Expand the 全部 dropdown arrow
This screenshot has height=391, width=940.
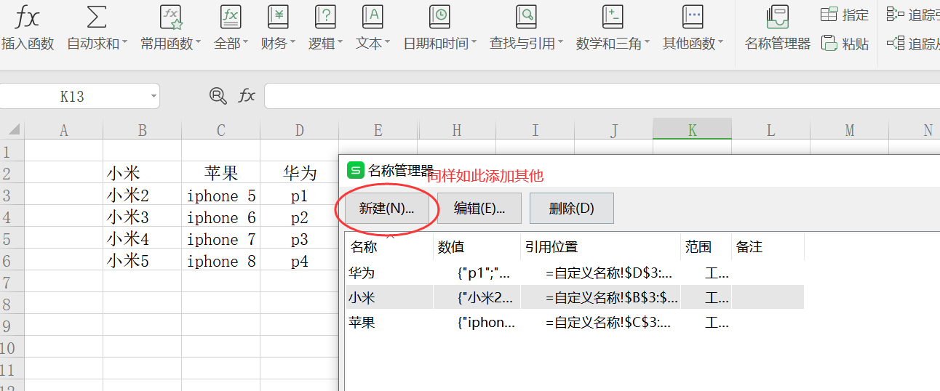pyautogui.click(x=245, y=43)
